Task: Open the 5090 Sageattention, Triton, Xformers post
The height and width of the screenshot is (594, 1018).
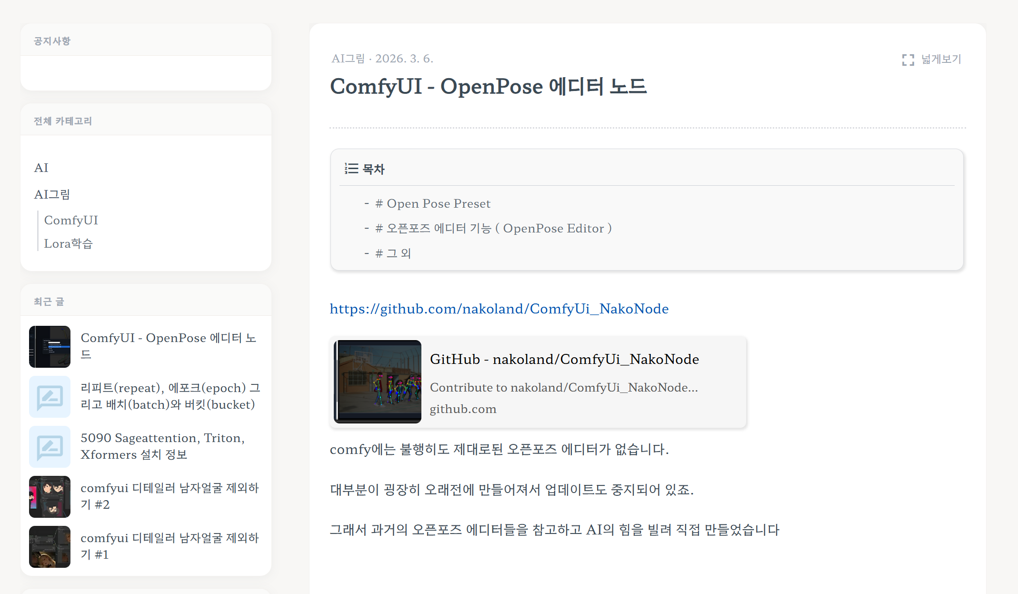Action: (x=162, y=446)
